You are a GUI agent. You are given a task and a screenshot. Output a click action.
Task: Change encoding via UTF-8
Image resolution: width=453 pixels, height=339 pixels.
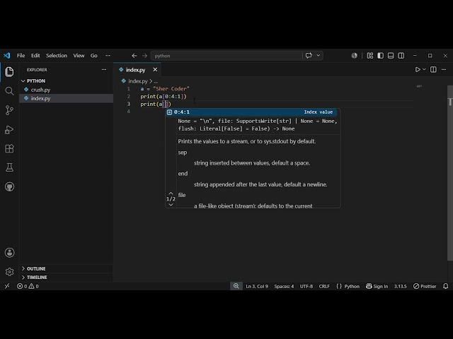click(306, 286)
